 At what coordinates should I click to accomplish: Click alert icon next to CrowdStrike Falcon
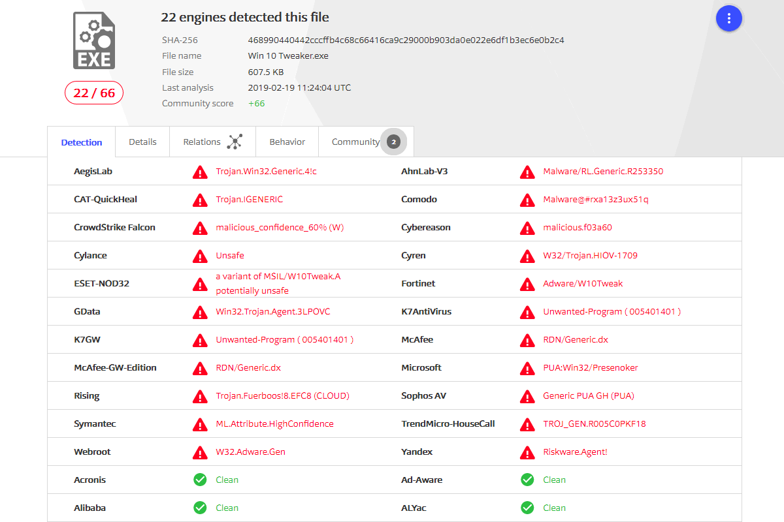click(200, 228)
